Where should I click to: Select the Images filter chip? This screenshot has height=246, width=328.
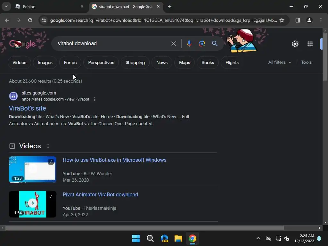(45, 62)
